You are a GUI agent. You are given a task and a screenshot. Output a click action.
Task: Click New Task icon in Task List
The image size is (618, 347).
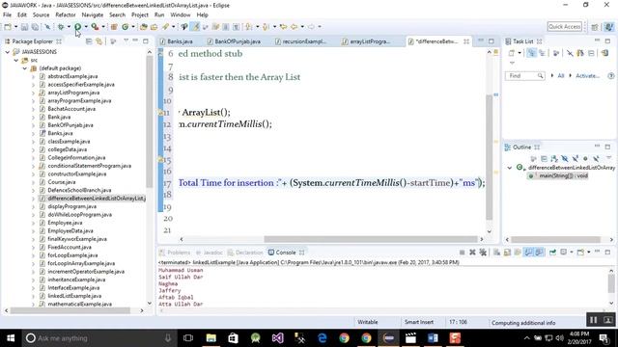tap(511, 53)
